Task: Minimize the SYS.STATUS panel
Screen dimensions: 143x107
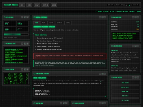Action: (22, 17)
